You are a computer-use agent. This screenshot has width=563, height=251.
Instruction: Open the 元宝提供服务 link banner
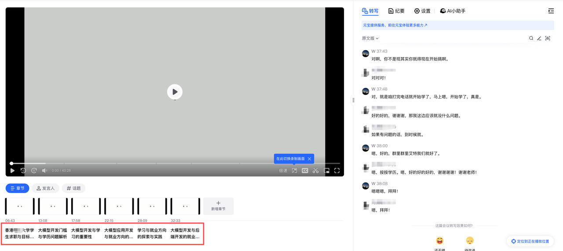coord(395,25)
